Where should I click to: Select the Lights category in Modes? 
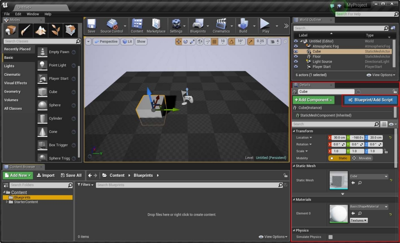9,66
